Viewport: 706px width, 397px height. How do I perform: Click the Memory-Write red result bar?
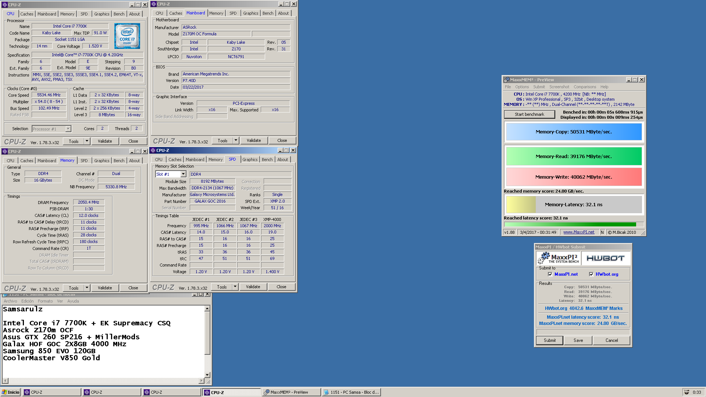pos(574,177)
